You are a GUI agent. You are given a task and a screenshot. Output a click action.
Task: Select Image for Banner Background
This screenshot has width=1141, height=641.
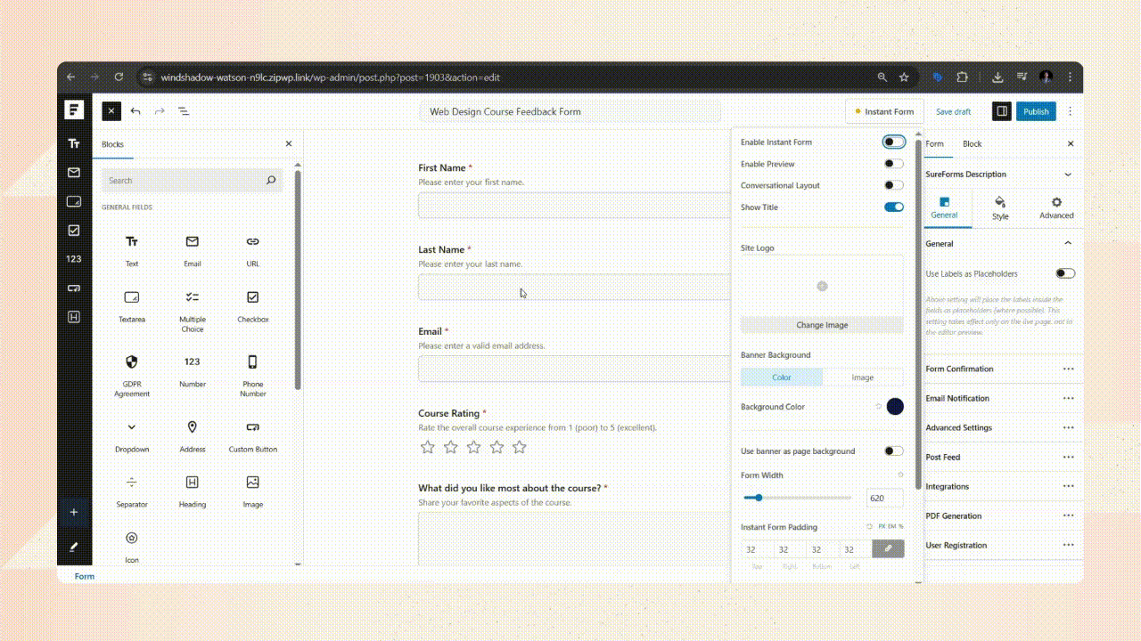(863, 377)
